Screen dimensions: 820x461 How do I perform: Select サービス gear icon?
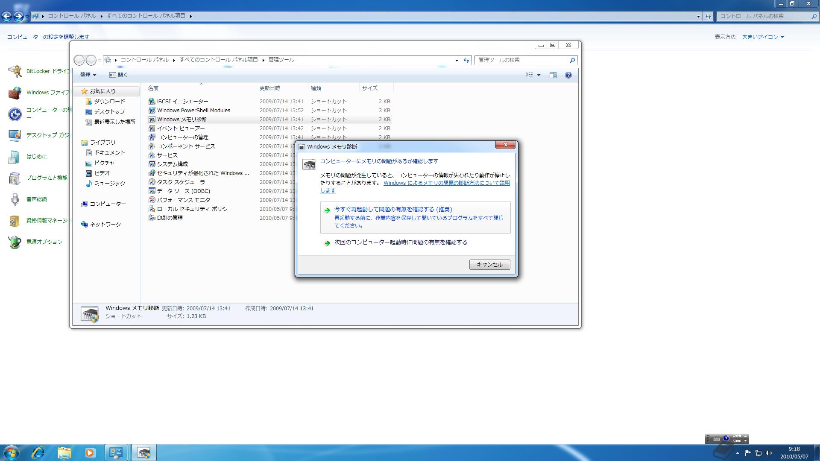tap(152, 155)
